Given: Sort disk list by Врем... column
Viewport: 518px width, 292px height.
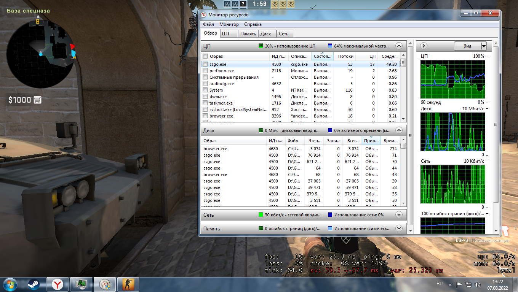Looking at the screenshot, I should tap(390, 141).
